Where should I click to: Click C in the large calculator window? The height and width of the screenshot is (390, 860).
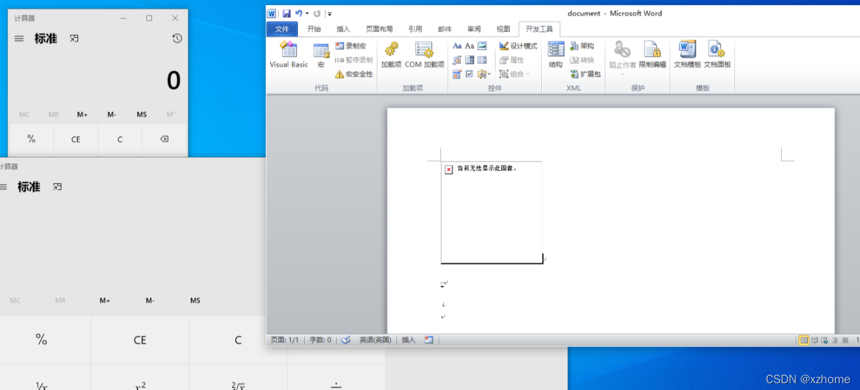click(x=238, y=340)
